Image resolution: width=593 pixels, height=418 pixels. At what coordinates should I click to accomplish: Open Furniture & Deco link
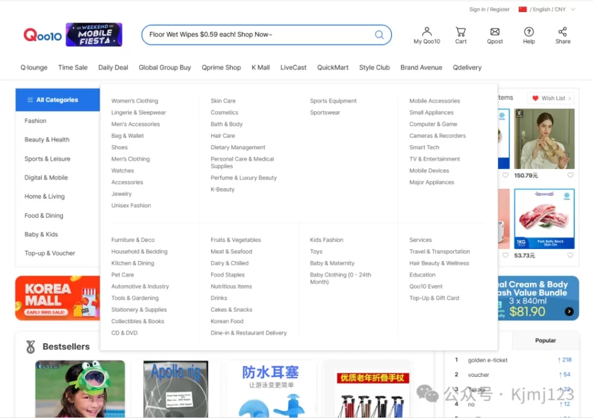(x=133, y=240)
